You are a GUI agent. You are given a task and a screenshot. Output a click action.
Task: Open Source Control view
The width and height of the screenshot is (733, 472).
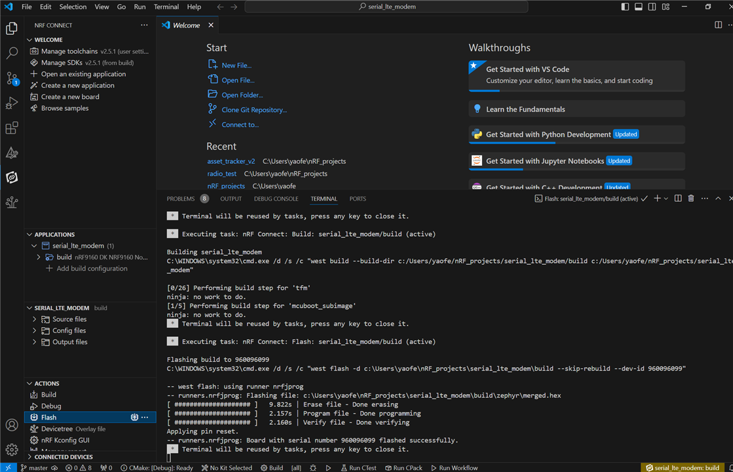(x=12, y=78)
